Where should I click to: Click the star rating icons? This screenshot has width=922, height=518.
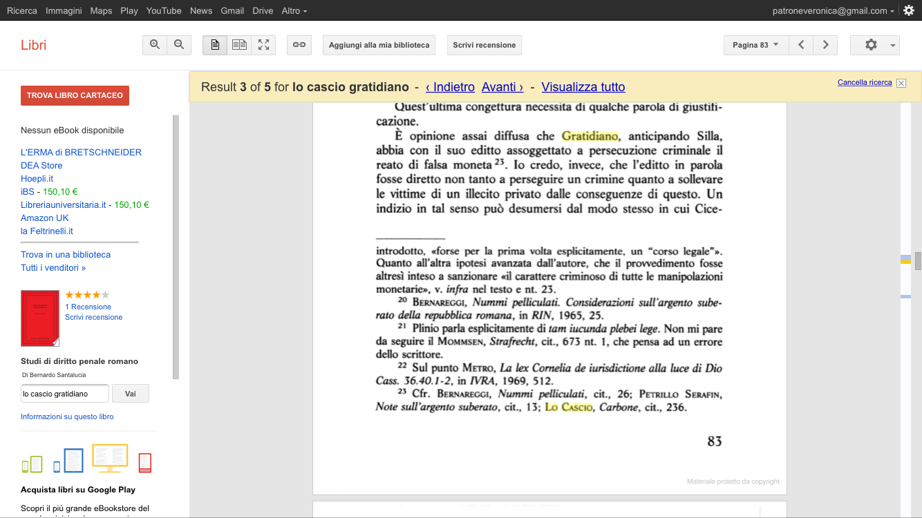(87, 295)
